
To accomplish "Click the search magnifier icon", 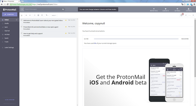I will pos(63,9).
